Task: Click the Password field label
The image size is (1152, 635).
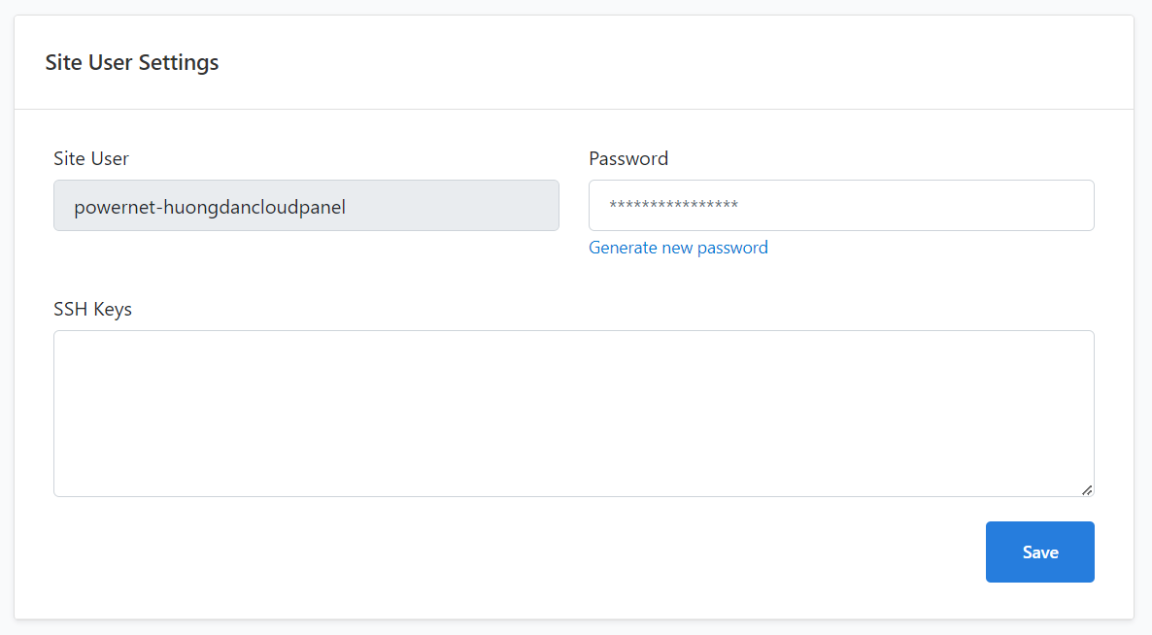Action: pos(628,158)
